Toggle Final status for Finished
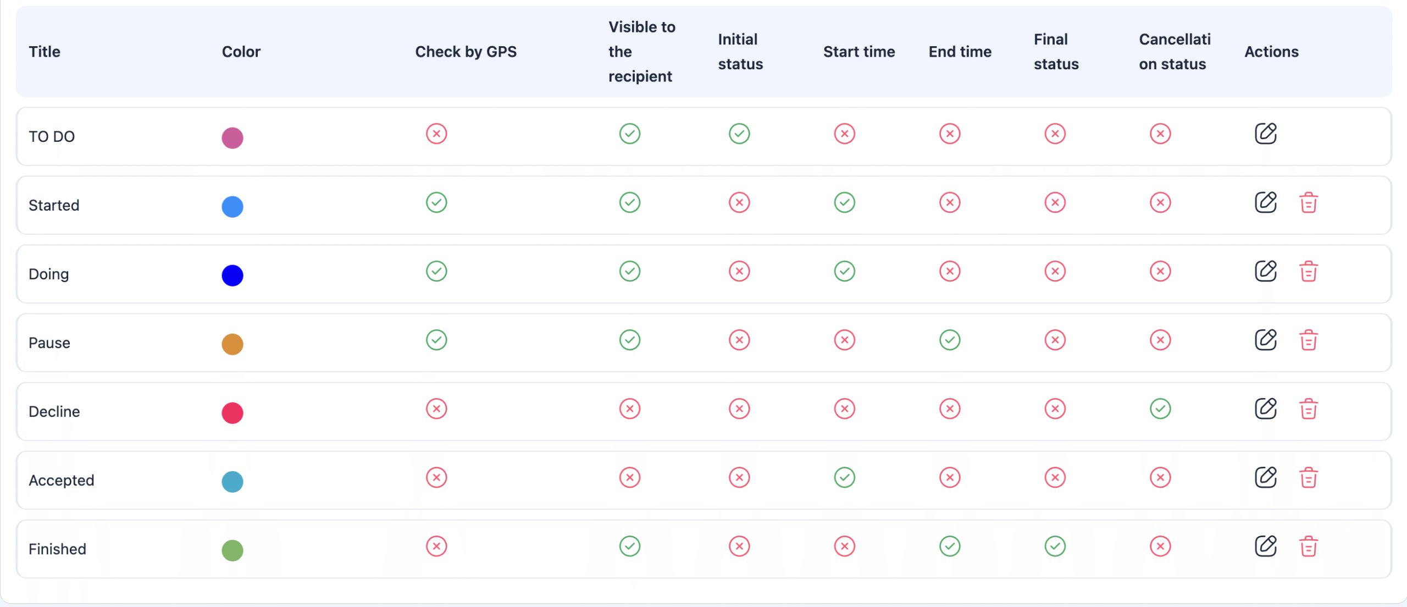This screenshot has height=607, width=1407. pyautogui.click(x=1055, y=546)
